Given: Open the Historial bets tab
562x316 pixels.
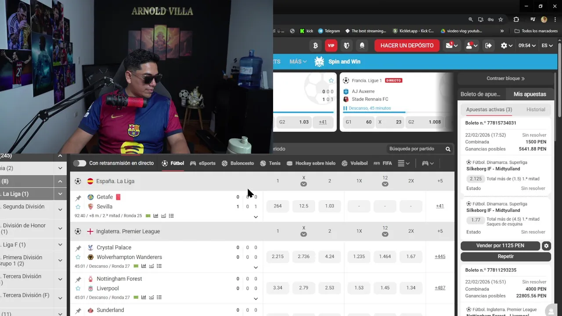Looking at the screenshot, I should point(536,110).
